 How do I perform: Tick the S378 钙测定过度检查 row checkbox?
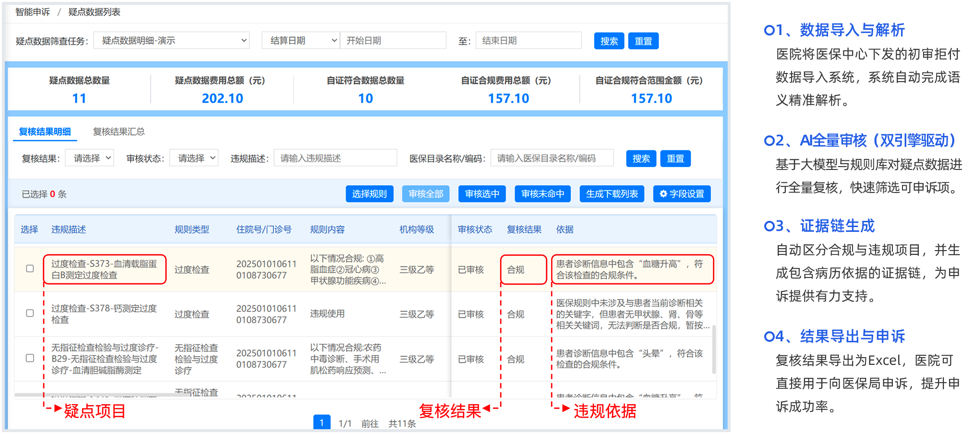click(x=30, y=313)
